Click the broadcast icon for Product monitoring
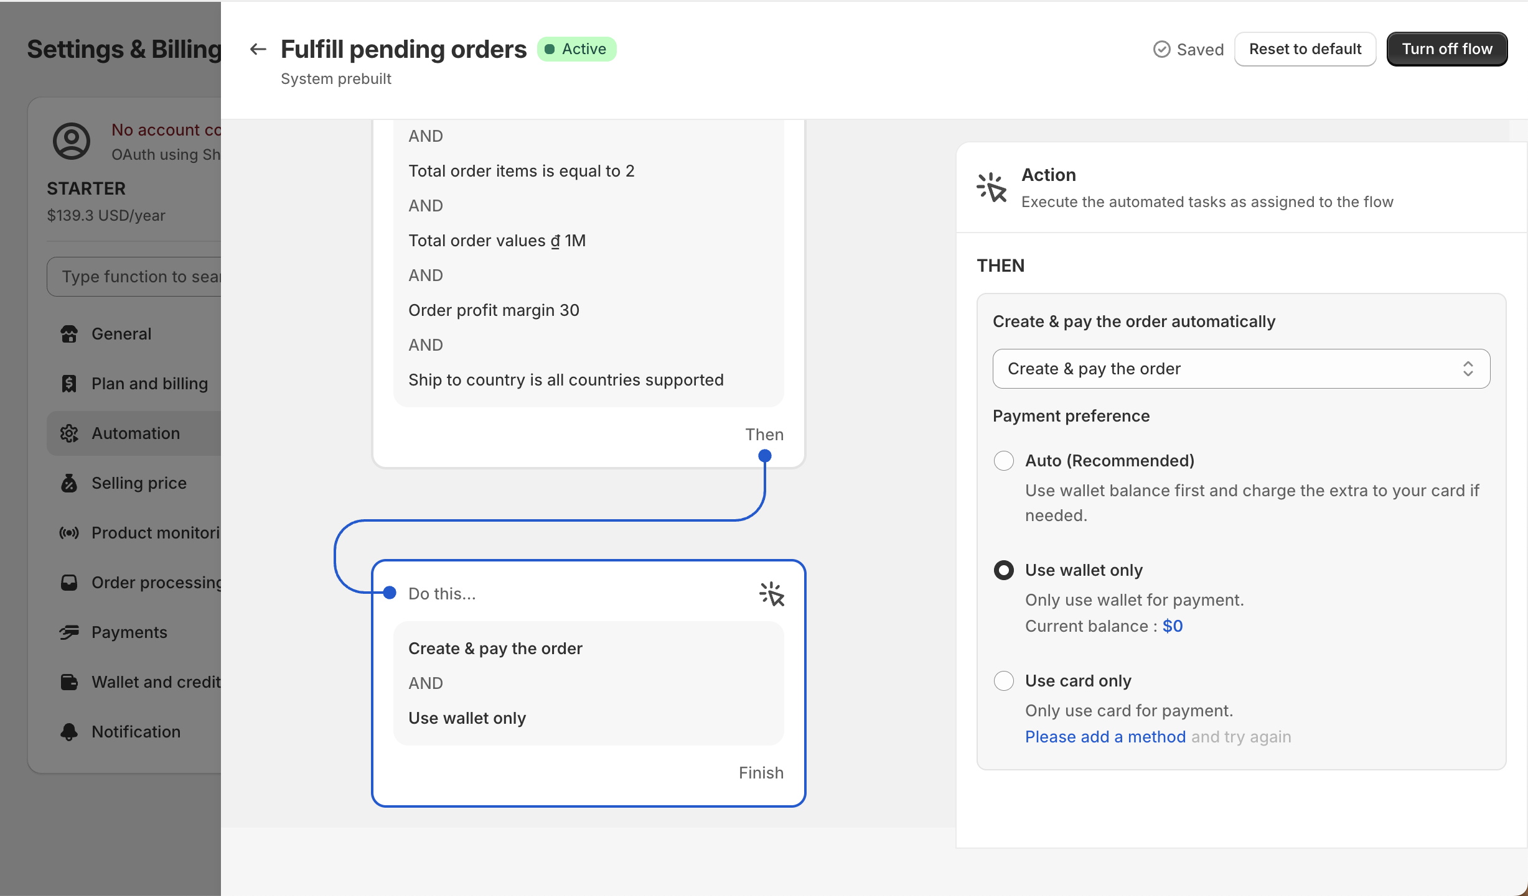The image size is (1528, 896). [69, 533]
